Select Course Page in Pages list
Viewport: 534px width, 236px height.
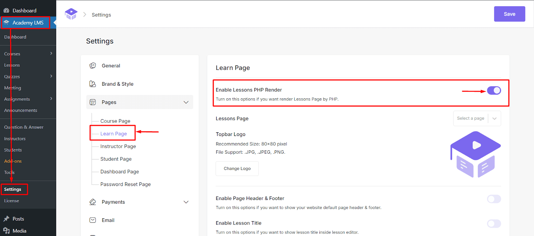[115, 121]
